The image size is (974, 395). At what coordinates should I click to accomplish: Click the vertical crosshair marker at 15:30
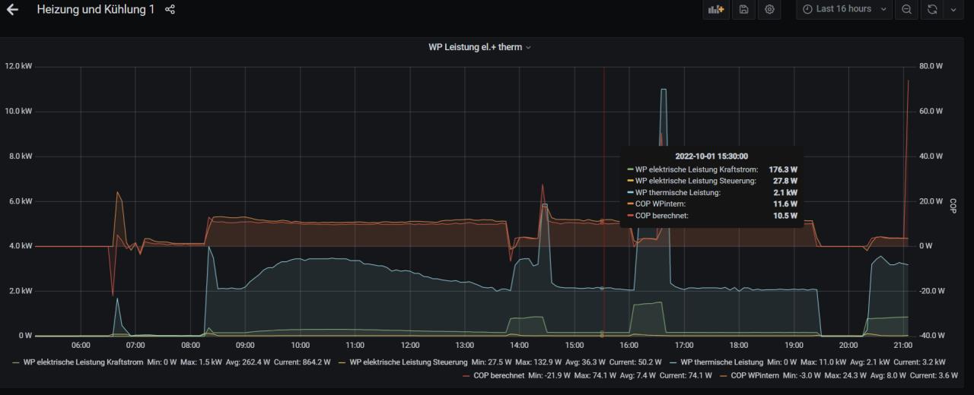(x=603, y=201)
